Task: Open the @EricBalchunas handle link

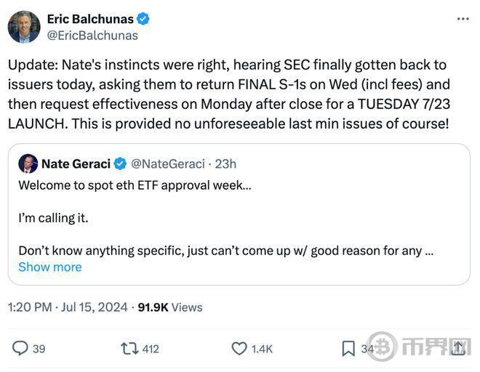Action: coord(92,36)
